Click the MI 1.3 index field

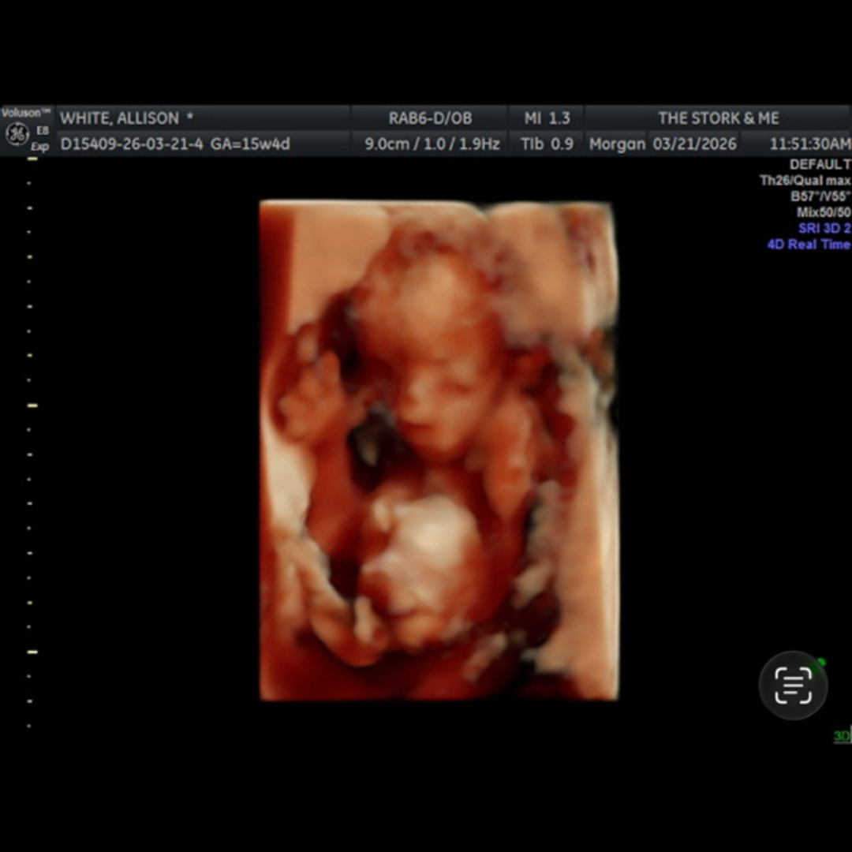click(x=547, y=118)
